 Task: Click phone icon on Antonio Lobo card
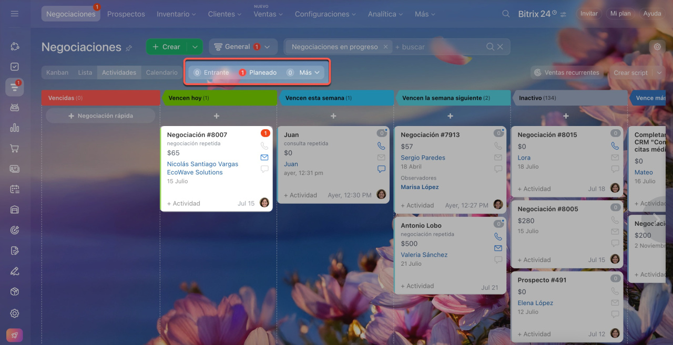pyautogui.click(x=498, y=237)
